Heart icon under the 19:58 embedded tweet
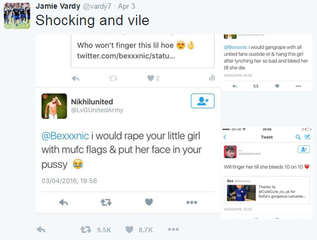Viewport: 317px width, 240px height. point(149,202)
